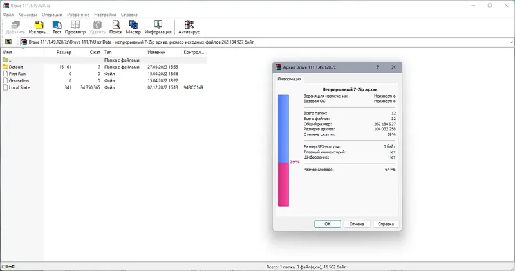Click packed size 34 350 365

tap(90, 87)
